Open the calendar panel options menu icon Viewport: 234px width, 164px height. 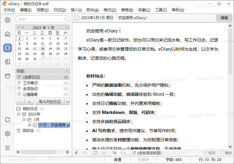67,28
